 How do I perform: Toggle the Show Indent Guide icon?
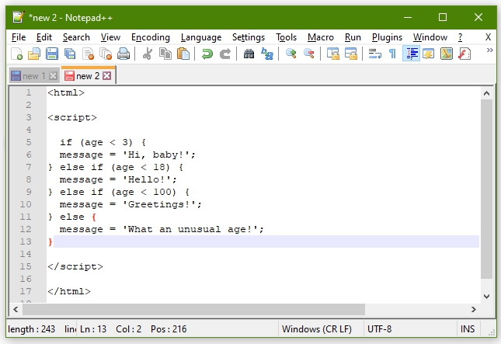411,54
